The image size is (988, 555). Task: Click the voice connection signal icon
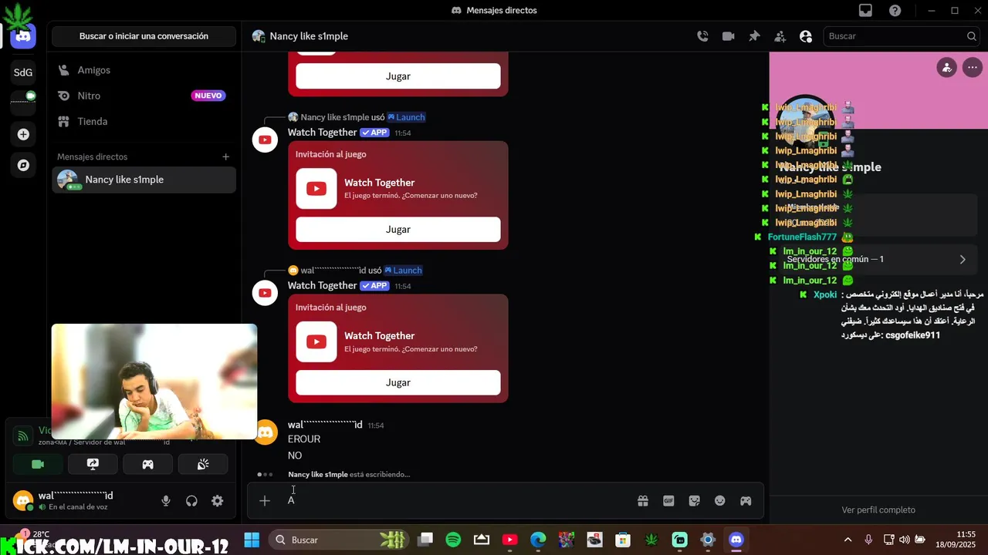pos(23,436)
